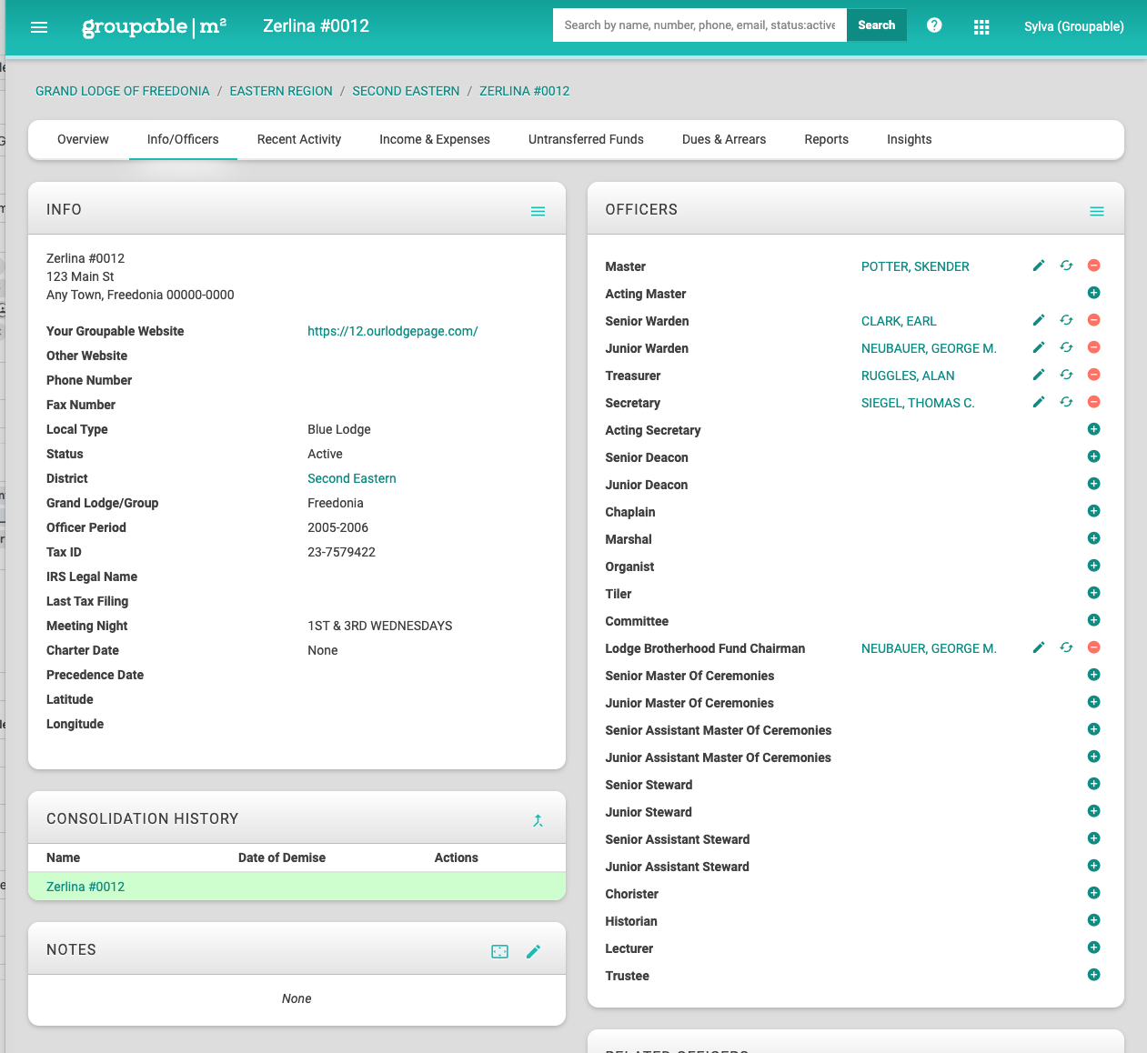Navigate to Second Eastern breadcrumb
This screenshot has width=1147, height=1053.
pos(406,91)
